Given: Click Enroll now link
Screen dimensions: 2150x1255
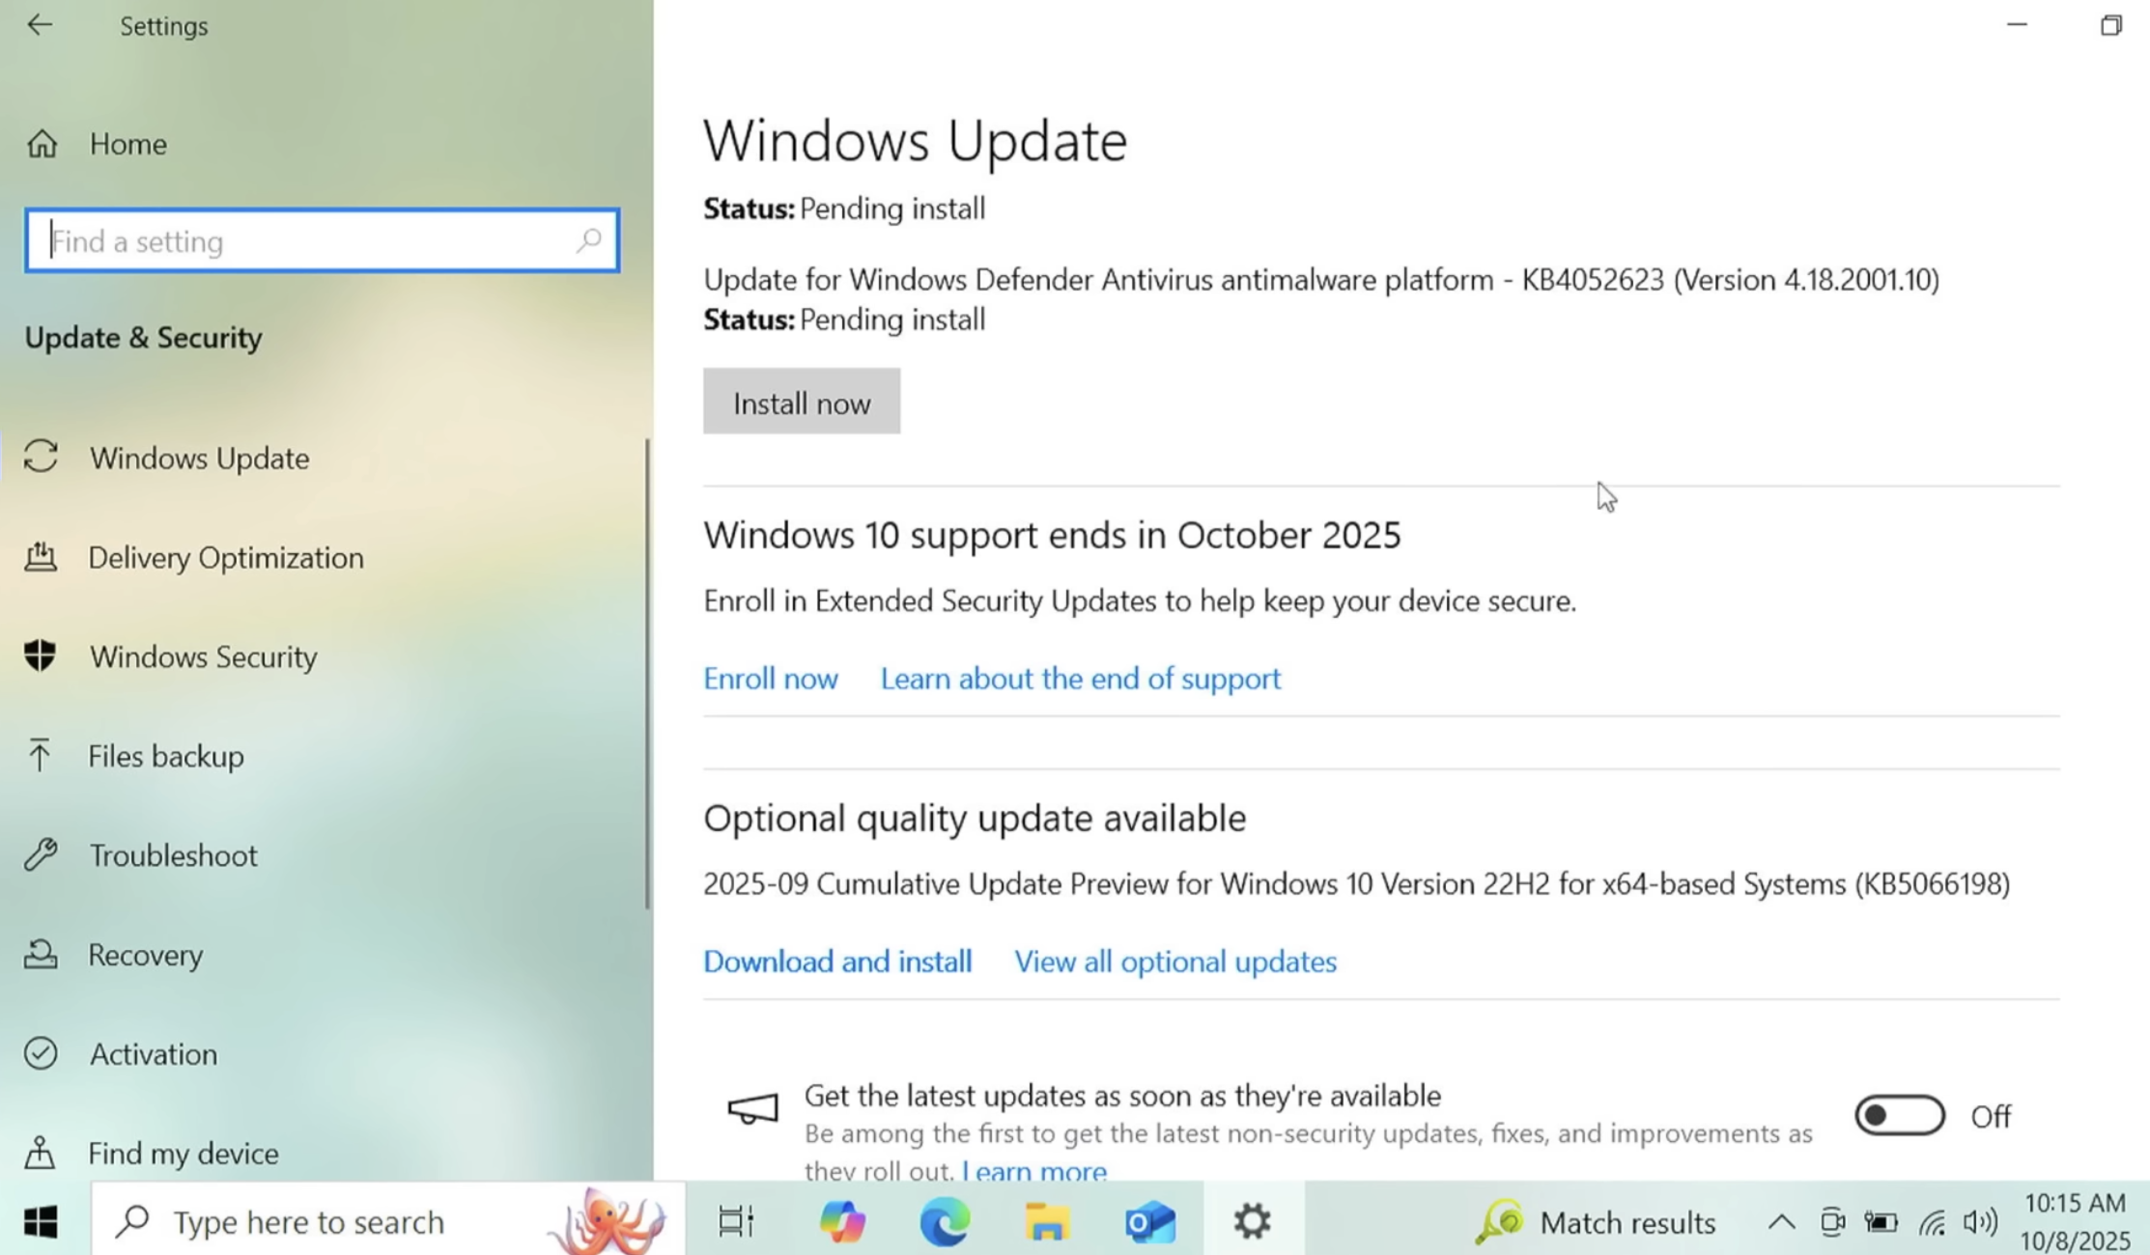Looking at the screenshot, I should pyautogui.click(x=770, y=679).
